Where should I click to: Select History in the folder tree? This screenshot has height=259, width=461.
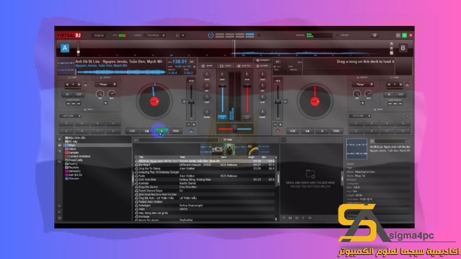(71, 164)
